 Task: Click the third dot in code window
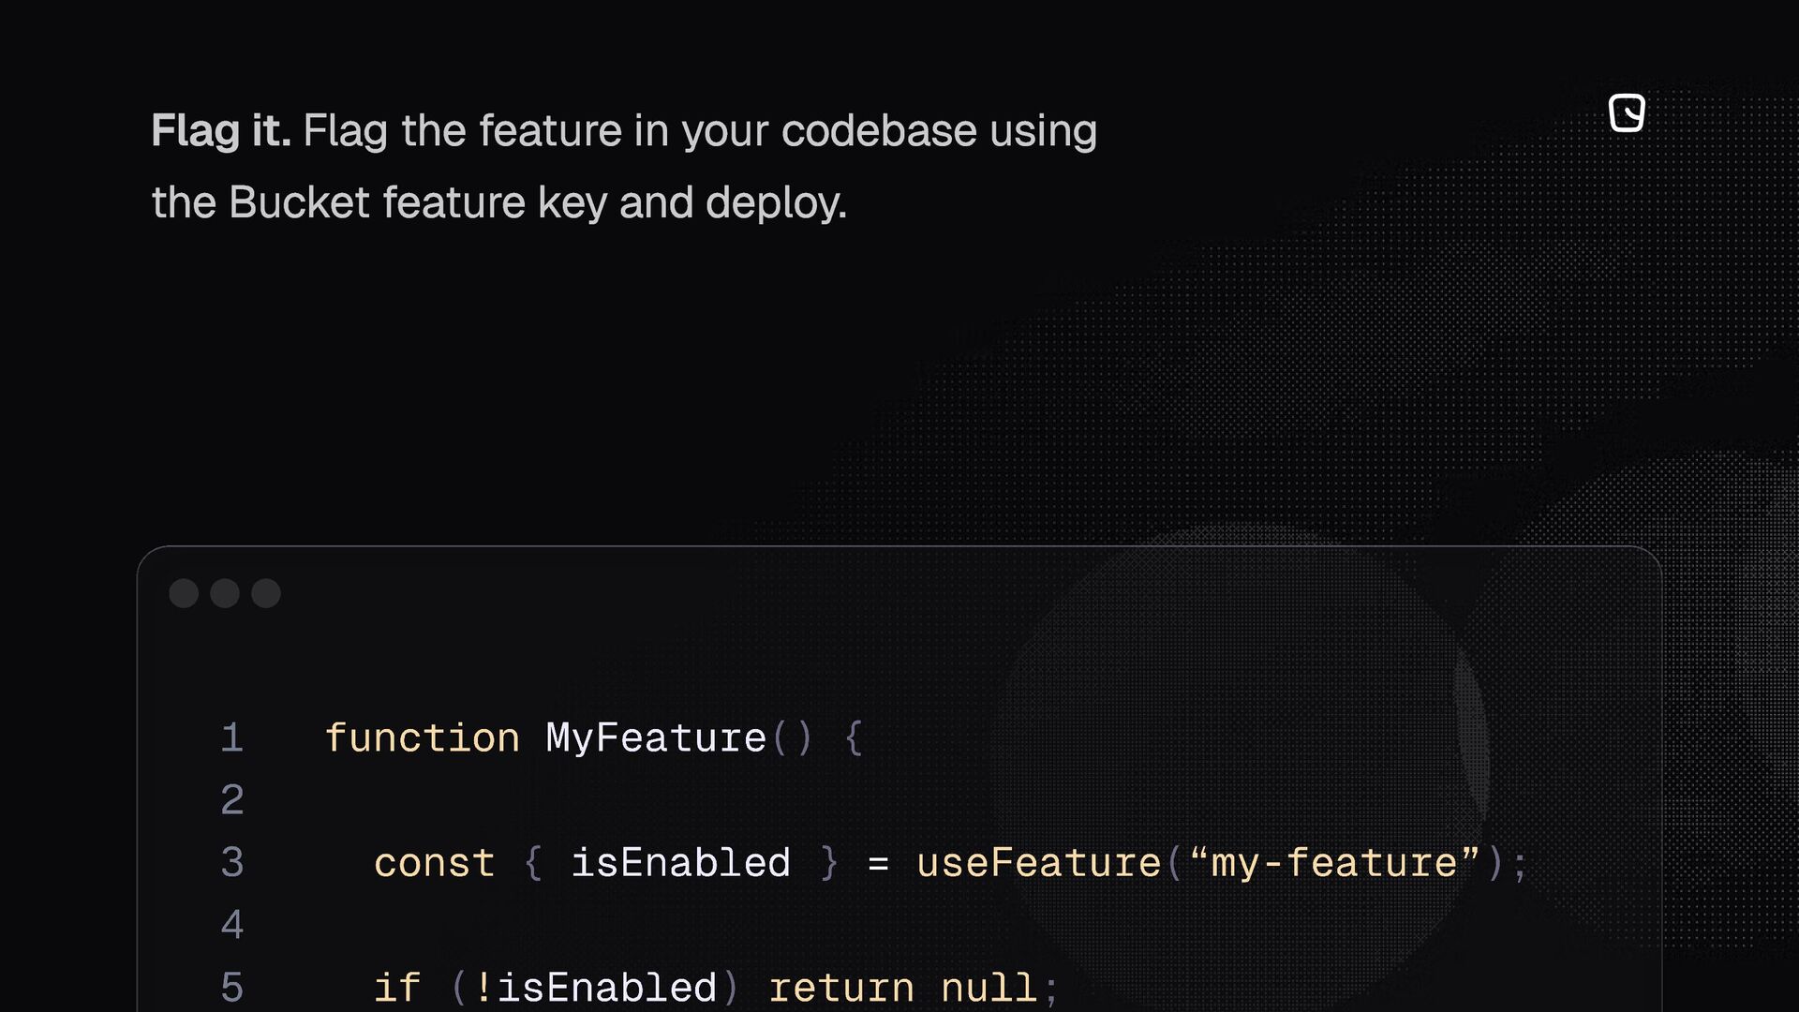click(266, 593)
